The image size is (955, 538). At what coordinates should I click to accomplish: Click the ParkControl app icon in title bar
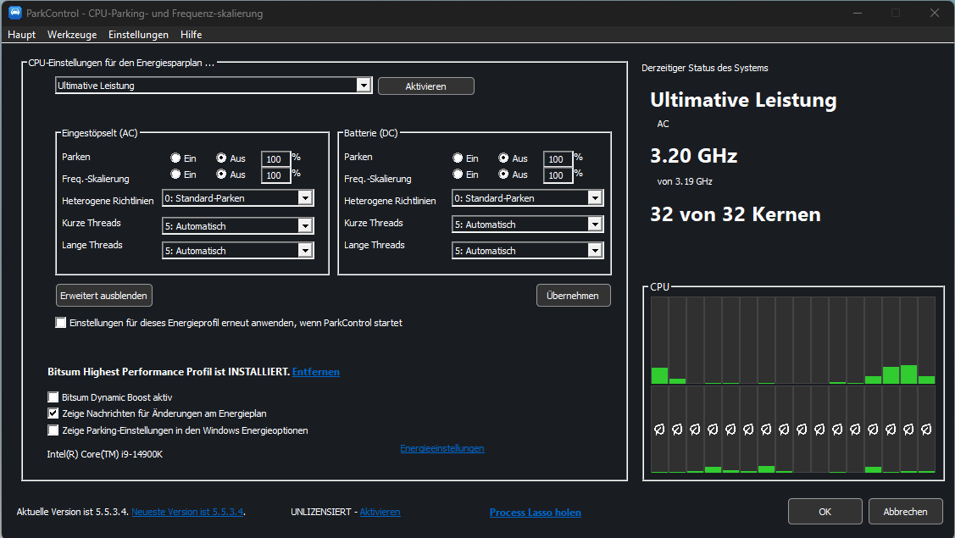pos(14,13)
